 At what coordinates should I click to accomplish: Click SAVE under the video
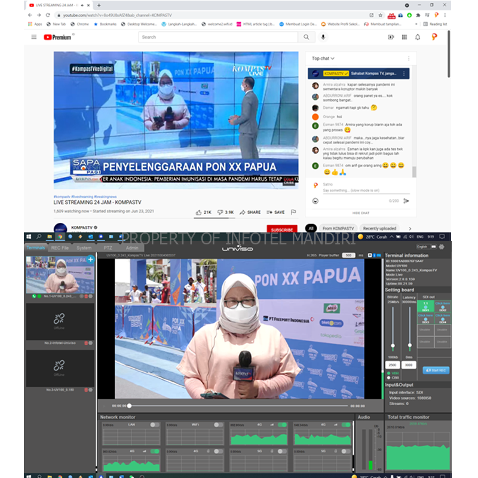[275, 212]
